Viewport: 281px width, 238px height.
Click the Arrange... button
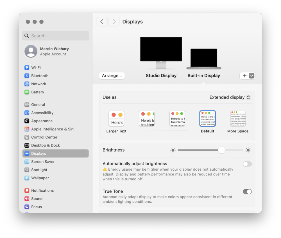tap(112, 76)
